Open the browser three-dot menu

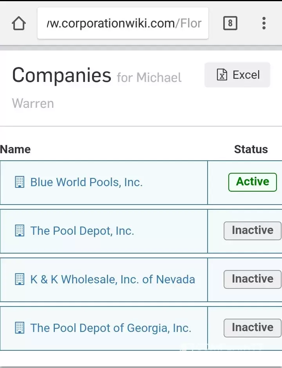click(x=264, y=23)
